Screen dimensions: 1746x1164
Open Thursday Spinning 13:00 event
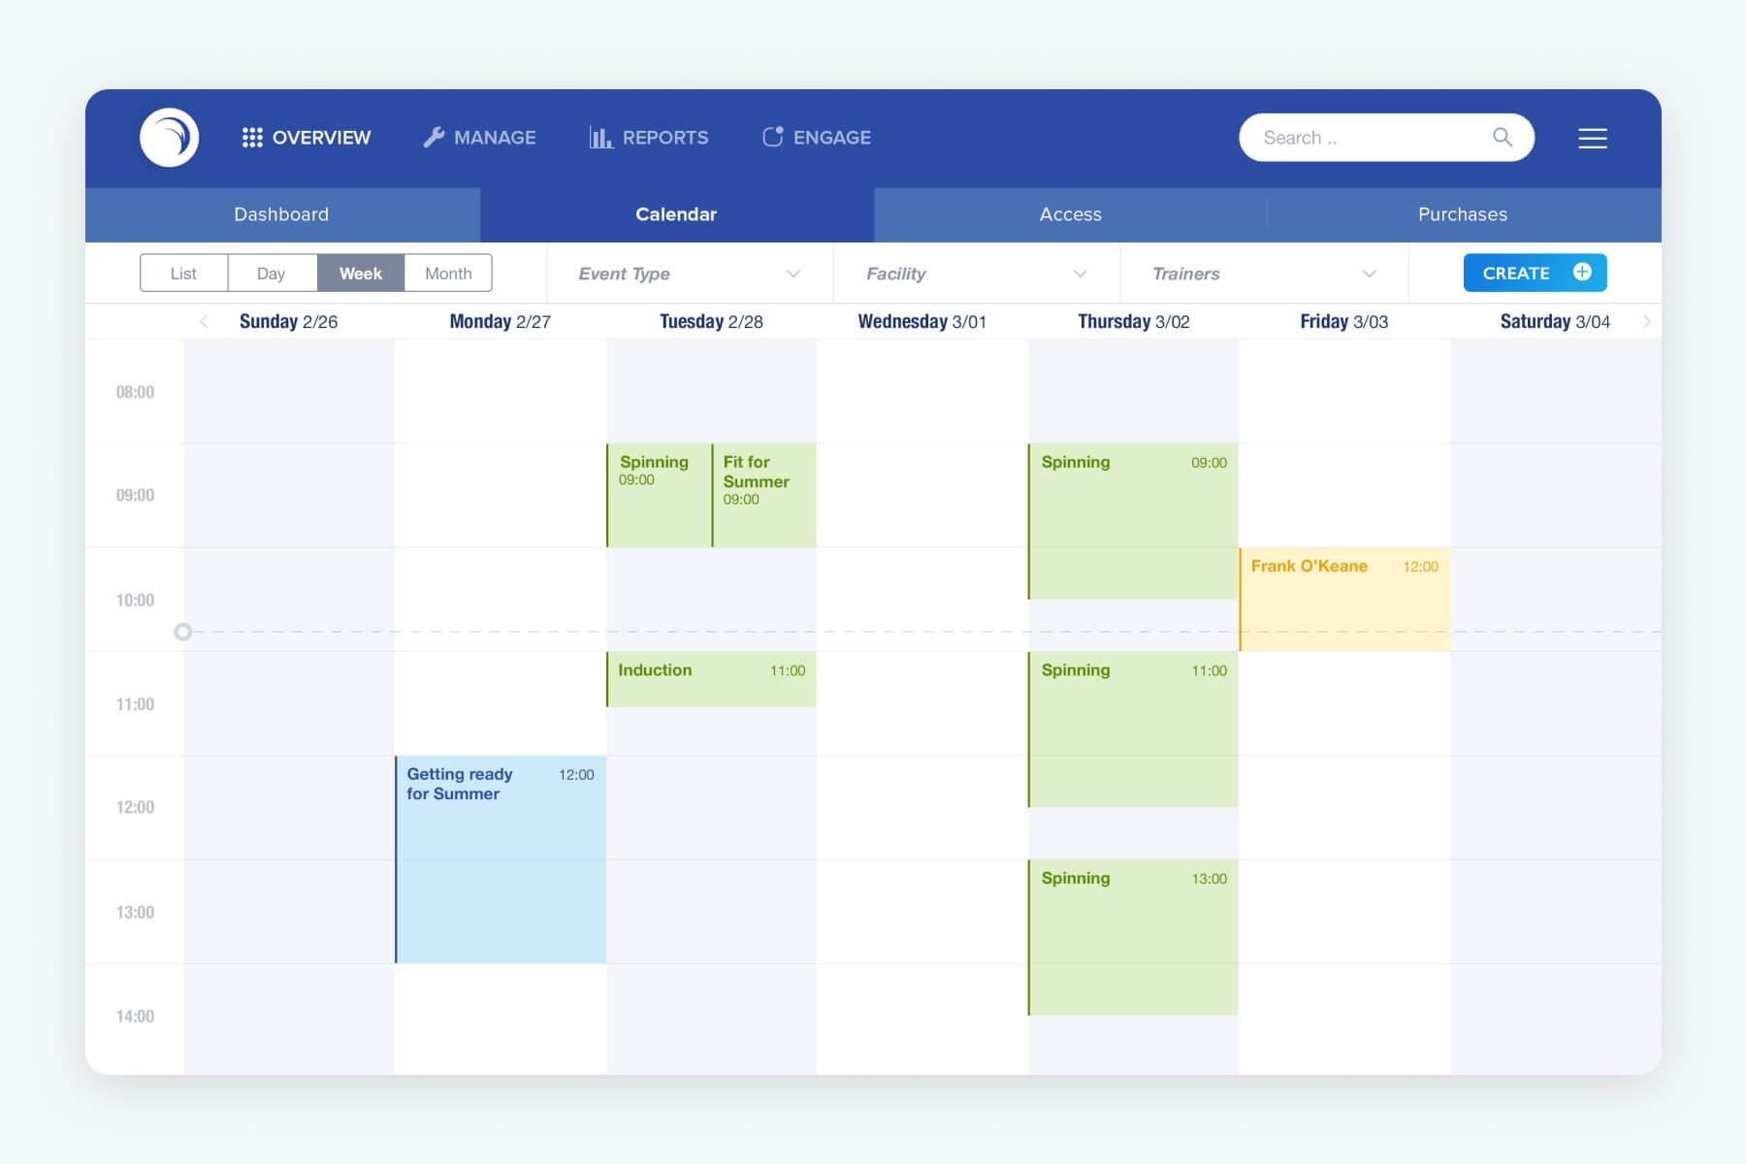(x=1133, y=937)
